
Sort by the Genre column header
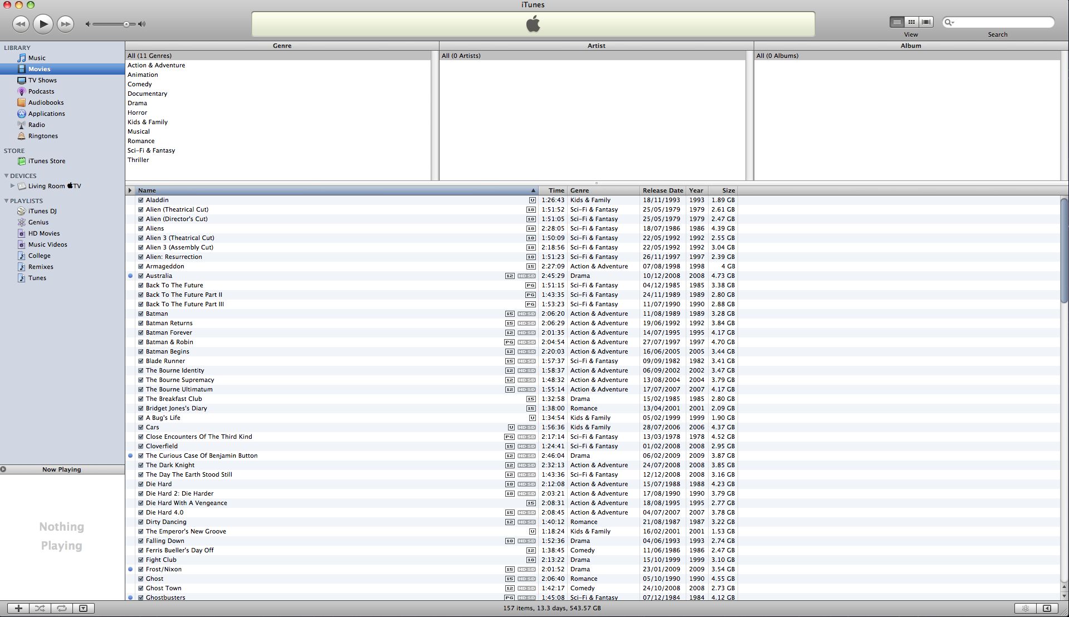coord(603,190)
